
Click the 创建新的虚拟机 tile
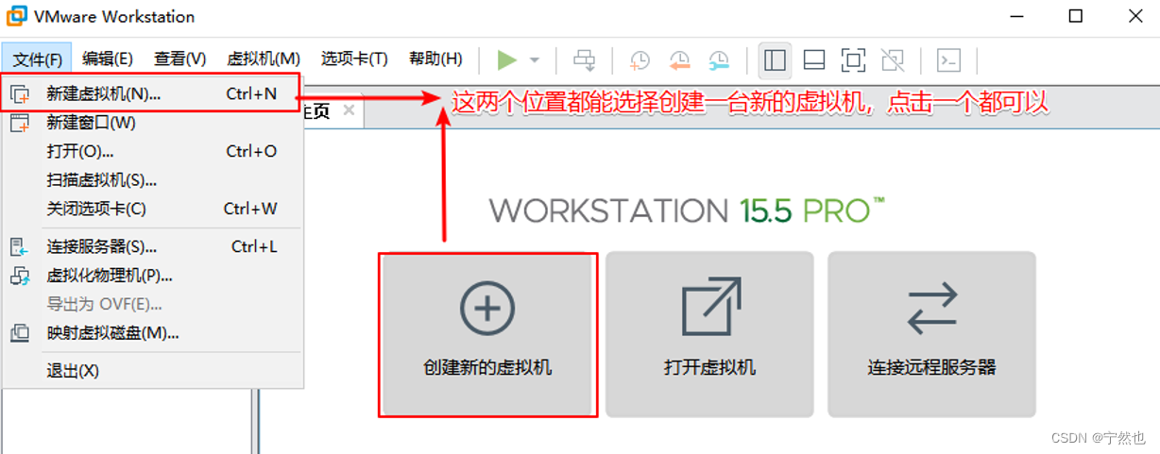point(487,334)
